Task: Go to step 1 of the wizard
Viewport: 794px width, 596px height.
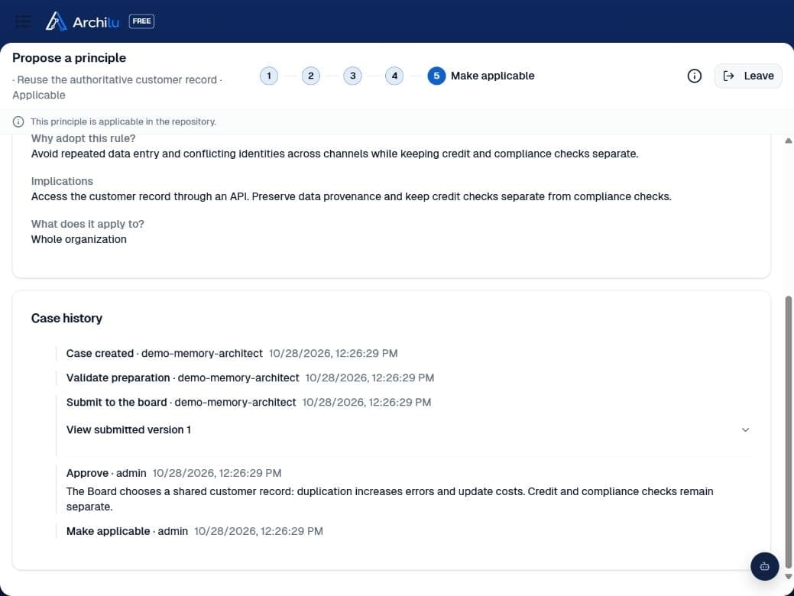Action: click(x=269, y=76)
